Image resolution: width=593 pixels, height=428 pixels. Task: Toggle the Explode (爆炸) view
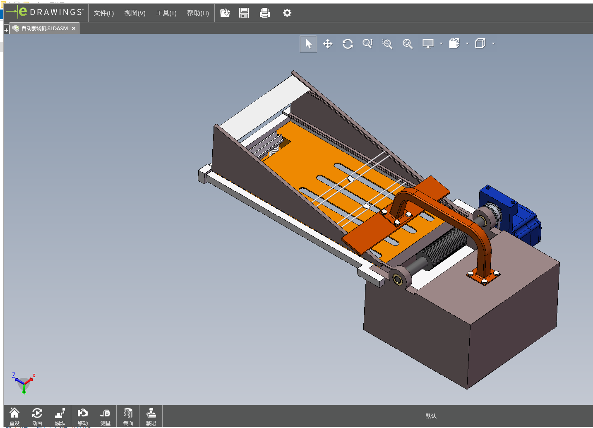[x=60, y=416]
